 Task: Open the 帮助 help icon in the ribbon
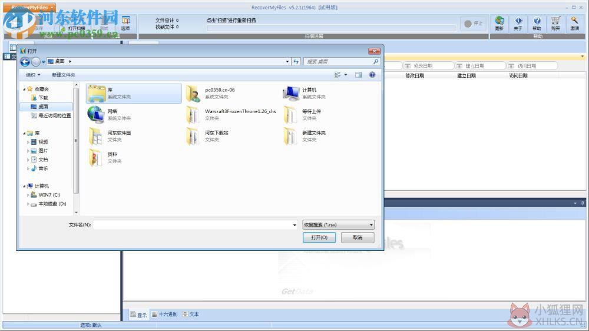(537, 24)
